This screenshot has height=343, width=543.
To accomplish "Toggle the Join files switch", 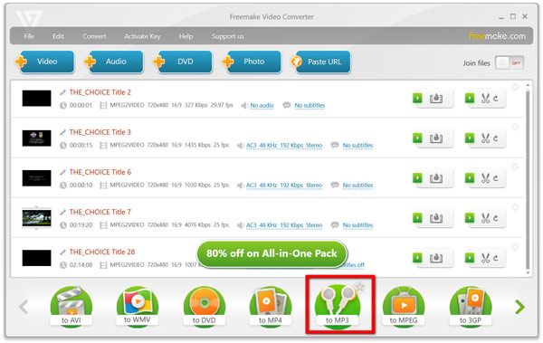I will tap(510, 63).
